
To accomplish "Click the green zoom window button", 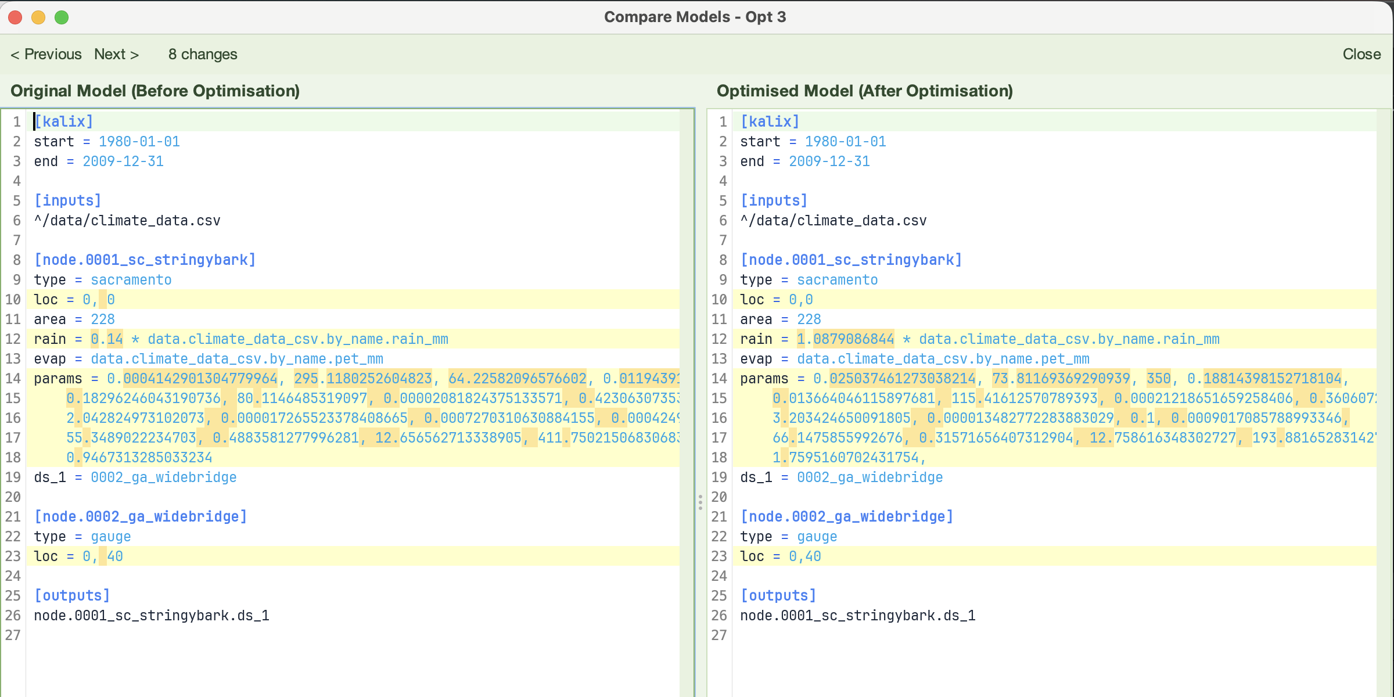I will pyautogui.click(x=62, y=17).
